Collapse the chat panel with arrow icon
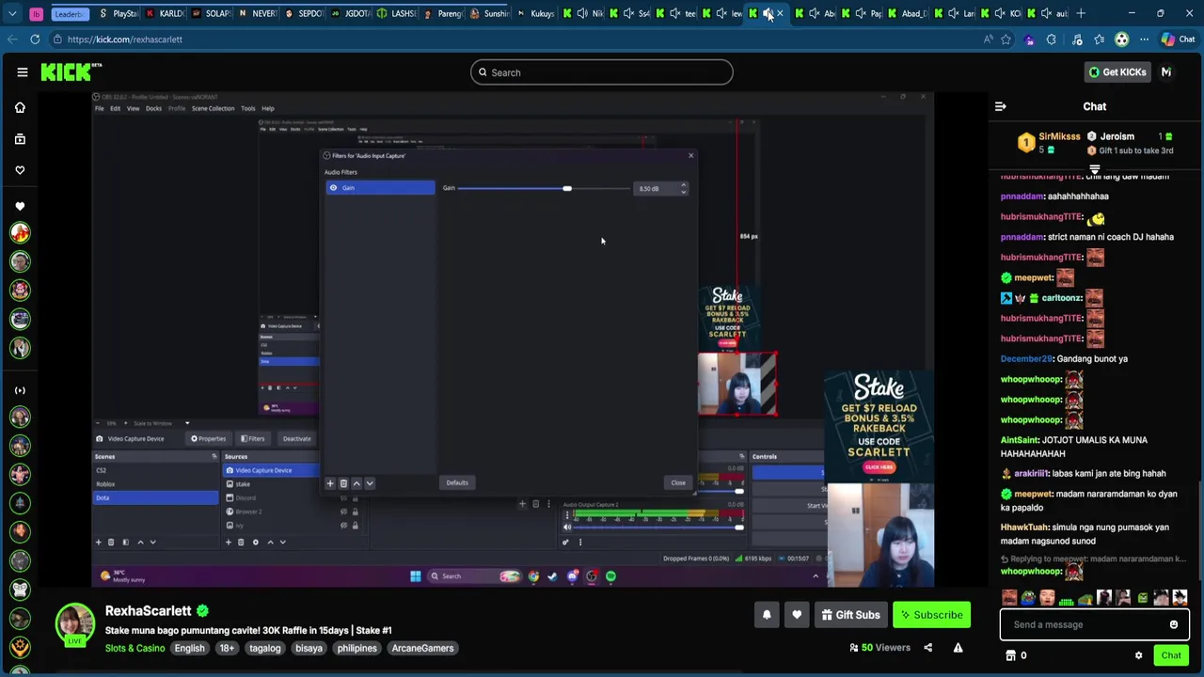 (x=1000, y=106)
